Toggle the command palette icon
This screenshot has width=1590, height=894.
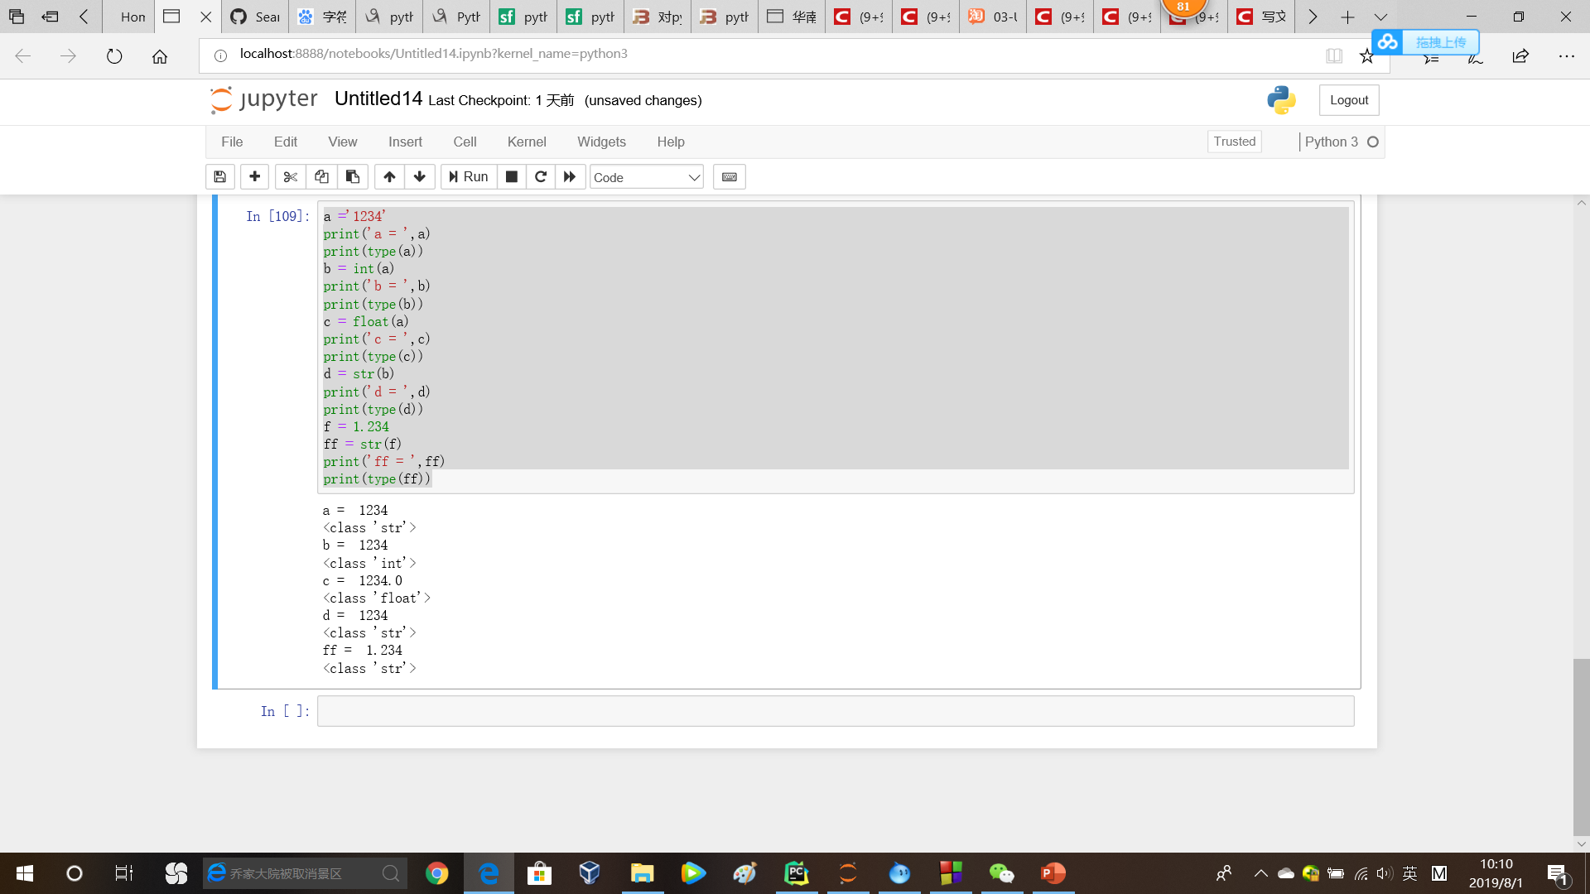point(729,177)
